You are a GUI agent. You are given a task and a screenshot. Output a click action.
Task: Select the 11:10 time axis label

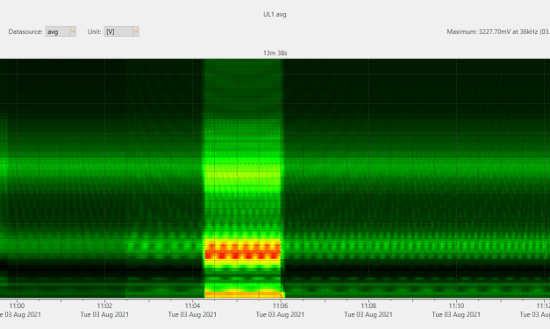point(456,306)
